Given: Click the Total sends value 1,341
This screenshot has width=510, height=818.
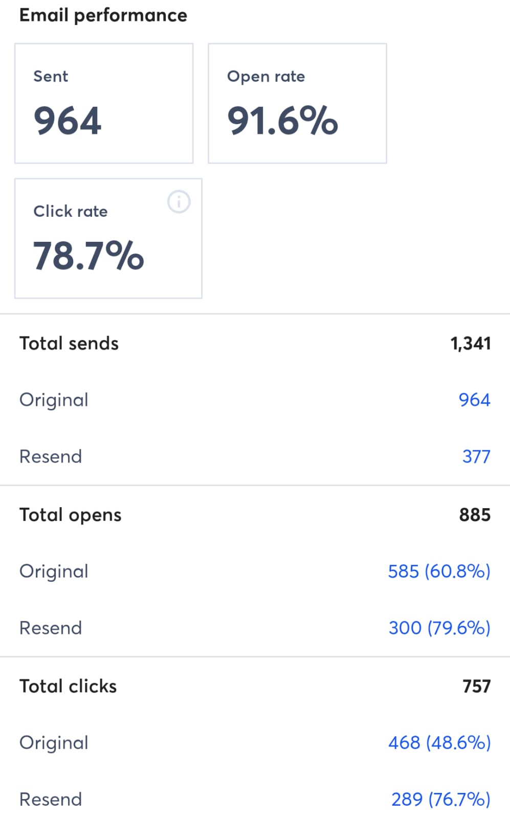Looking at the screenshot, I should 471,343.
